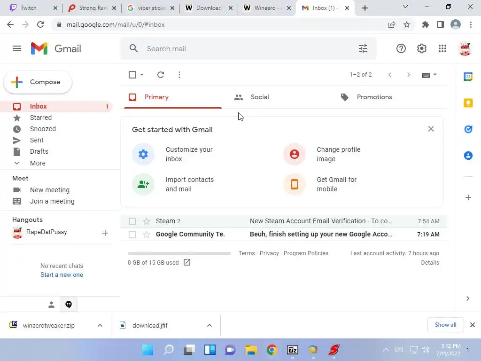
Task: Close the Get started with Gmail card
Action: click(x=431, y=129)
